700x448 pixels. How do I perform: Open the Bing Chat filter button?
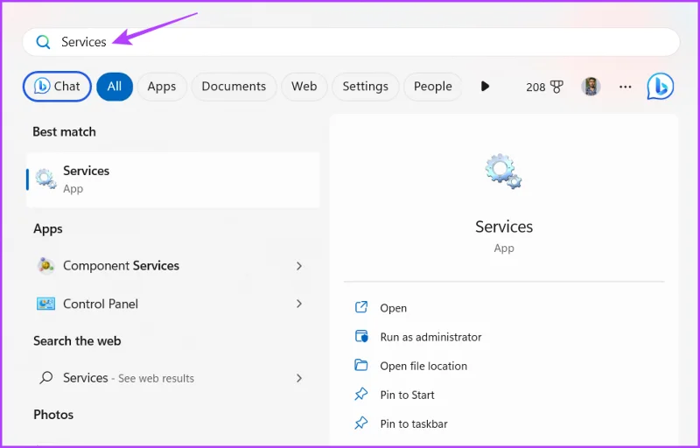(57, 87)
